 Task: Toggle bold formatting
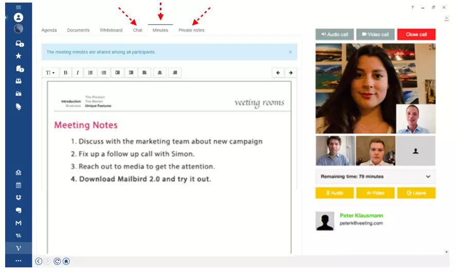66,72
